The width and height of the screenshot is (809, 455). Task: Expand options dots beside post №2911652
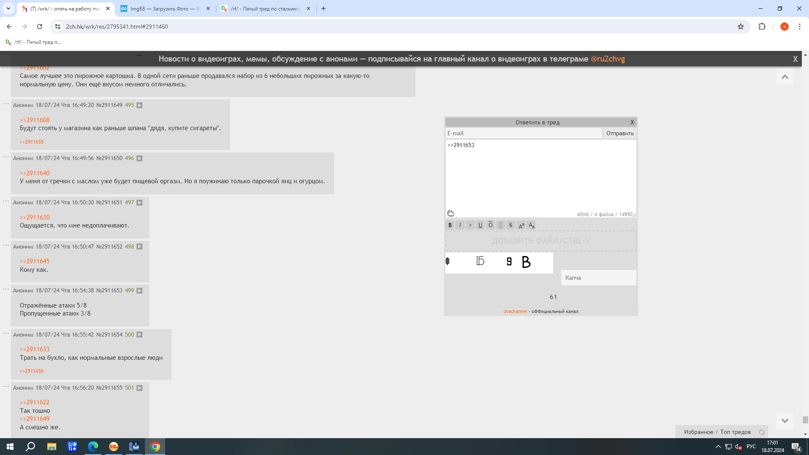click(6, 245)
